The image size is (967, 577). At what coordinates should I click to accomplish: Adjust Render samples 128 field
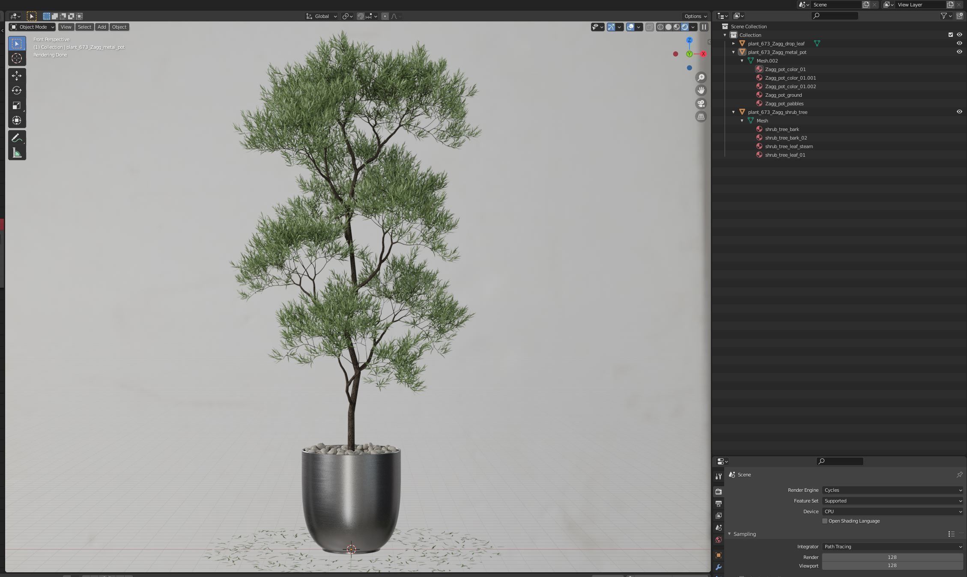pos(892,557)
